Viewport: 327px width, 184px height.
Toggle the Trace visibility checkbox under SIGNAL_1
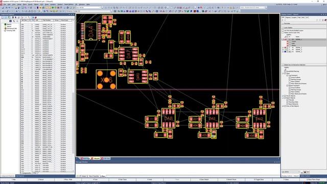point(290,41)
